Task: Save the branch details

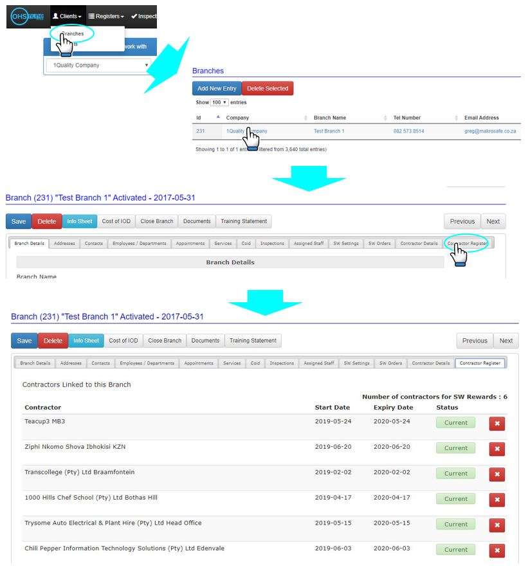Action: 17,221
